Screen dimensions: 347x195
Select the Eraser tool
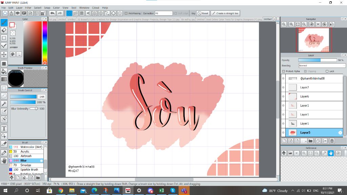click(x=4, y=30)
